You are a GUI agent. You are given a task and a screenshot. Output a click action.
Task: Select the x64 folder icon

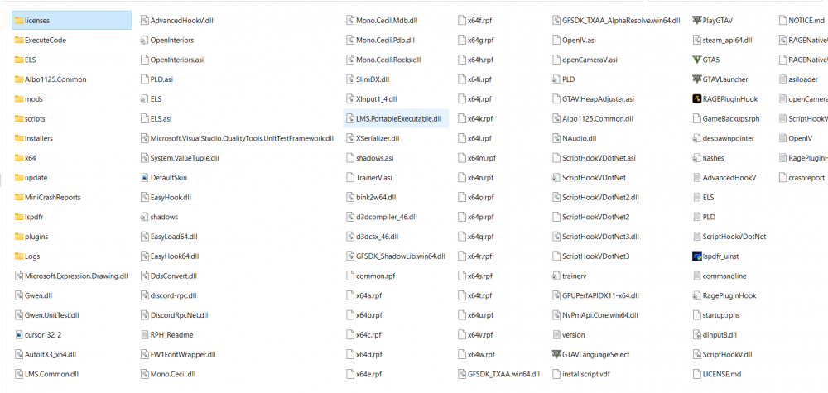[x=19, y=158]
